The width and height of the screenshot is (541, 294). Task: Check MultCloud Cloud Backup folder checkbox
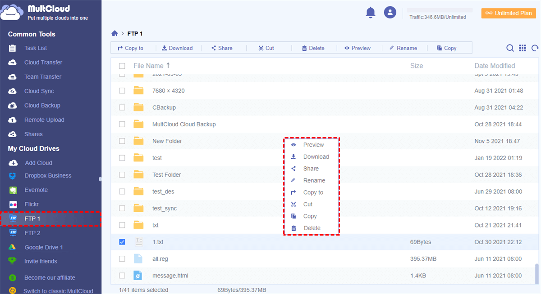click(x=122, y=125)
